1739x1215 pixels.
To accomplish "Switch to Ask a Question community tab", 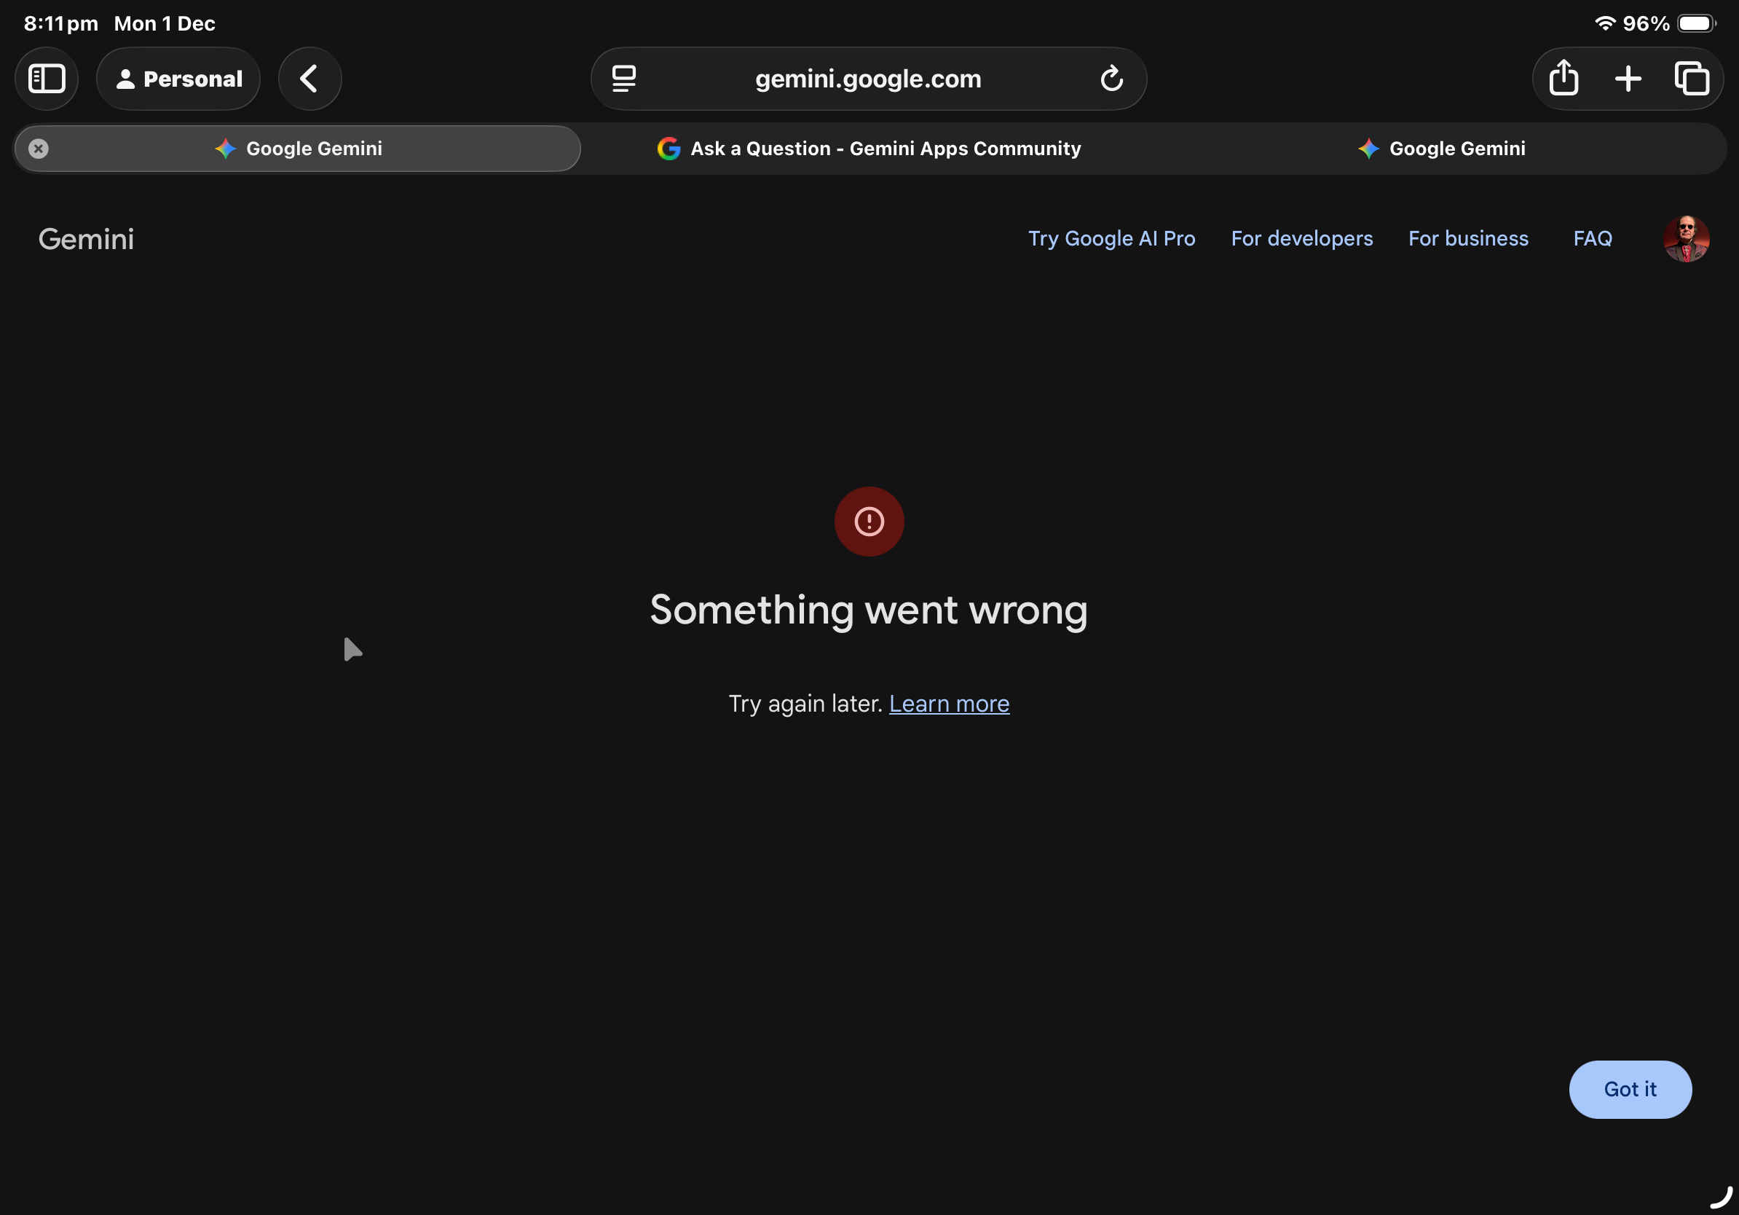I will 869,149.
